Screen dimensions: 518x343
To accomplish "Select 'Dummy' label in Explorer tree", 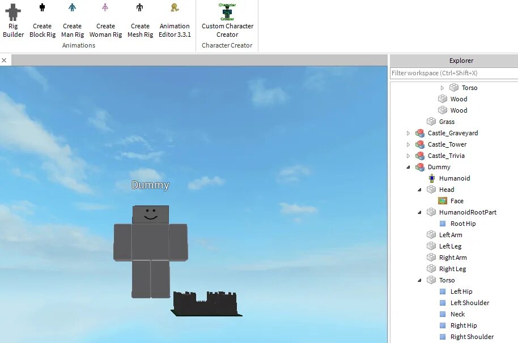I will (x=439, y=167).
